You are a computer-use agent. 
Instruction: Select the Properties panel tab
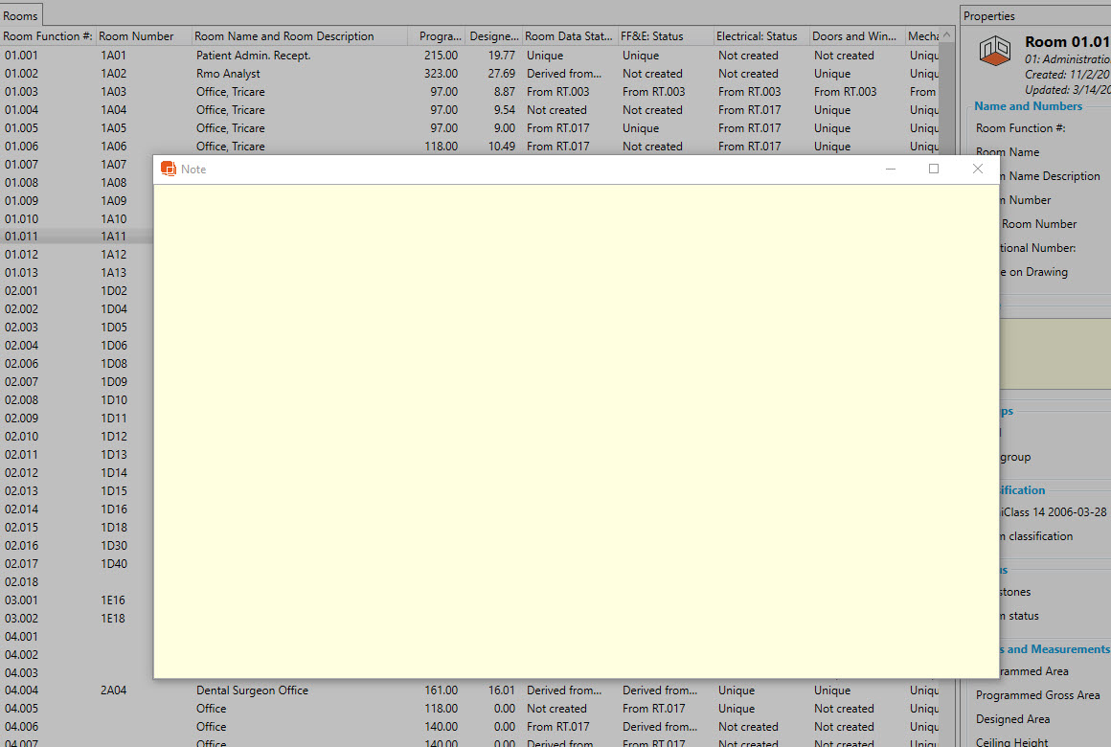(989, 16)
